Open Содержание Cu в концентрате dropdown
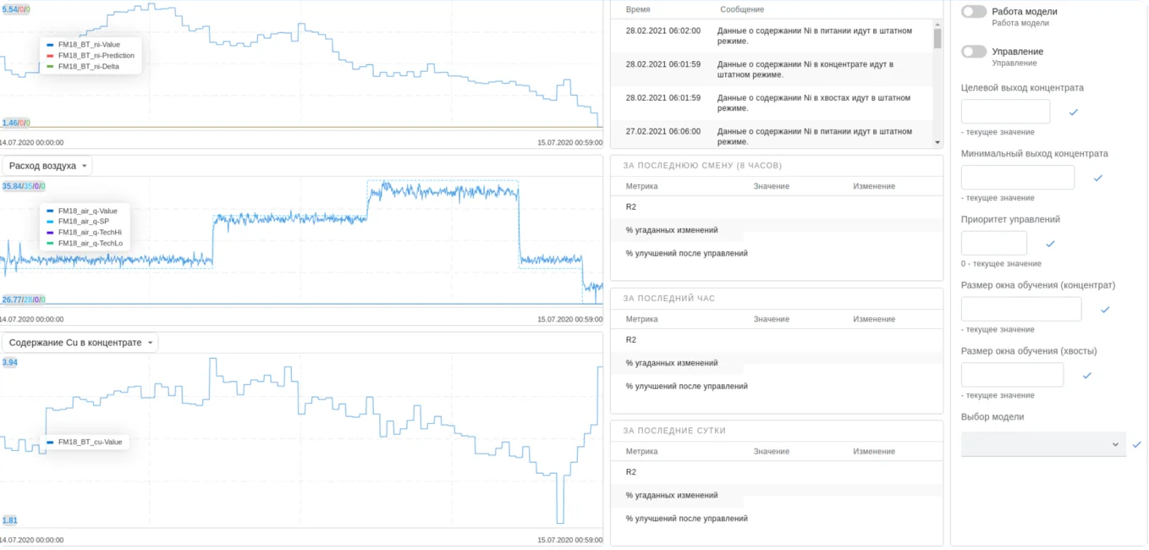 80,343
